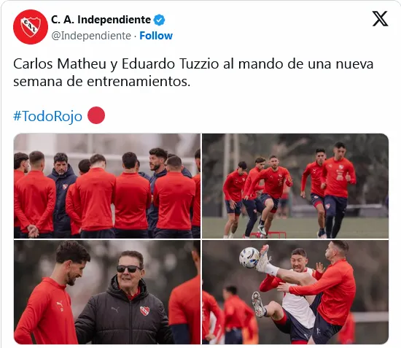Click the Independiente crest on black jacket

tap(145, 311)
